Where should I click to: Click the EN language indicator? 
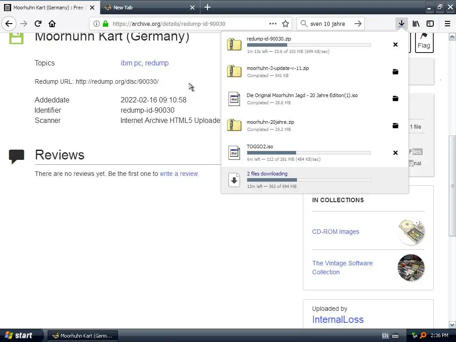[x=385, y=336]
